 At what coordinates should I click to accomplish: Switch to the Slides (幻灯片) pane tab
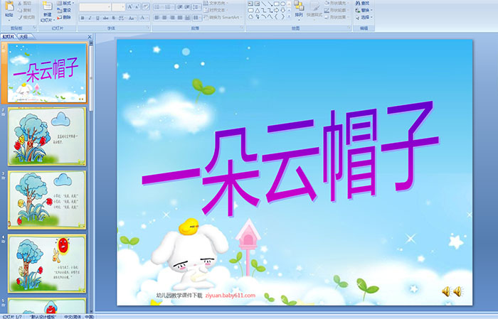pos(9,37)
